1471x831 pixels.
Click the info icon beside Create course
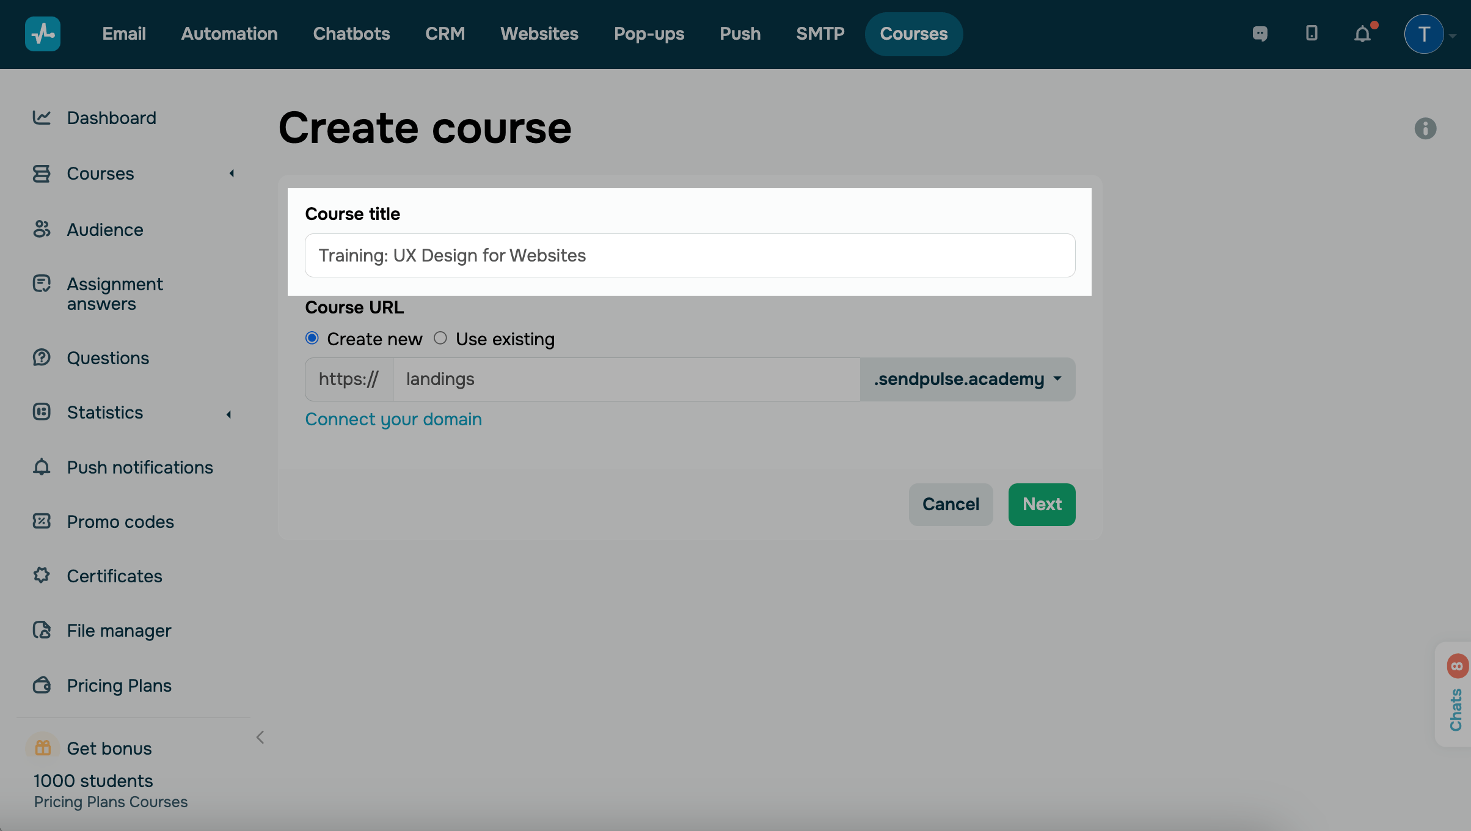click(1425, 128)
